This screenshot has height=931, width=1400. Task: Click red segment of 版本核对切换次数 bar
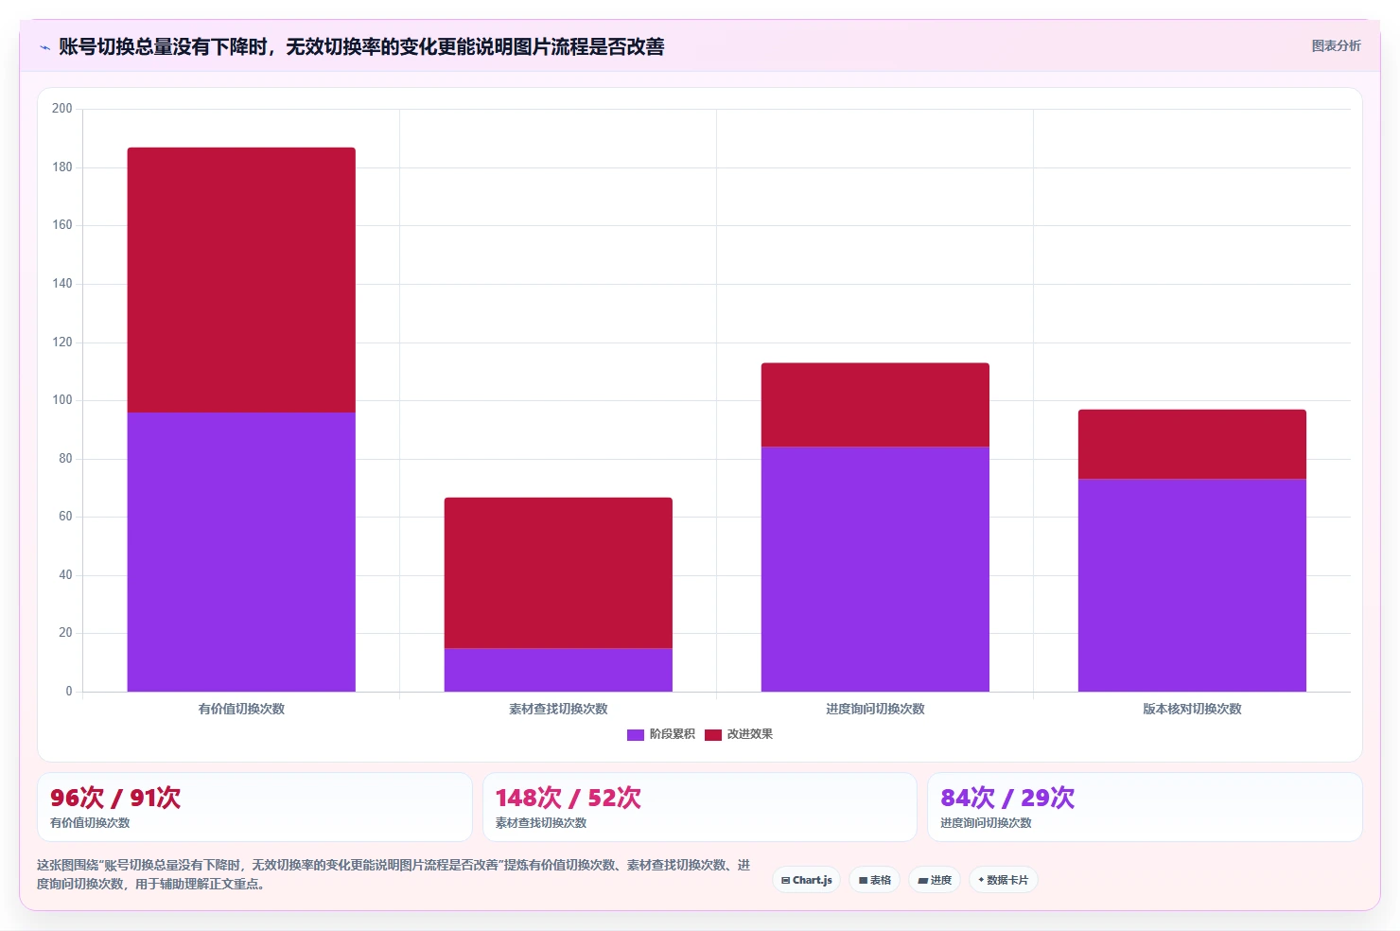tap(1192, 445)
